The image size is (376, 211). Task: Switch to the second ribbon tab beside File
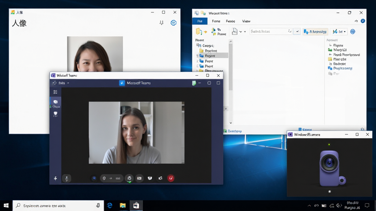[216, 21]
